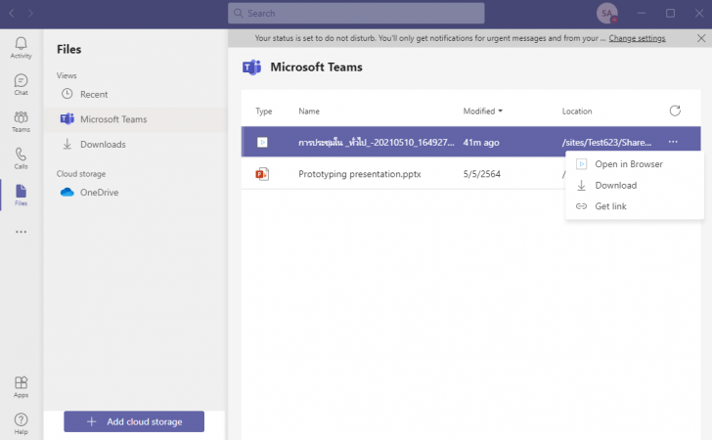Open Help question mark icon
The height and width of the screenshot is (440, 712).
(x=21, y=423)
